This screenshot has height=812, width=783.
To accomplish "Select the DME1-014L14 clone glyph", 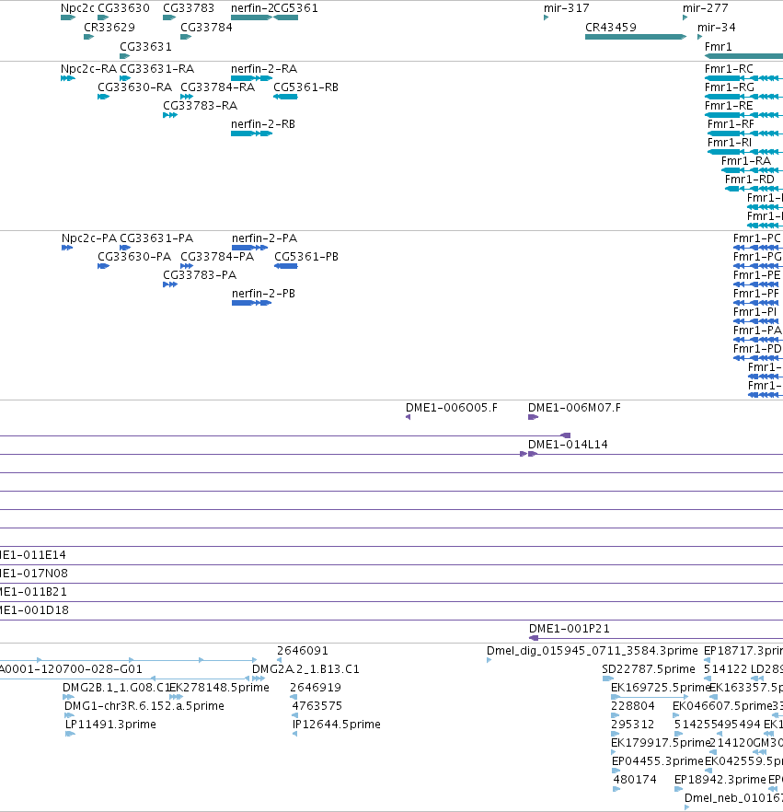I will [x=533, y=454].
